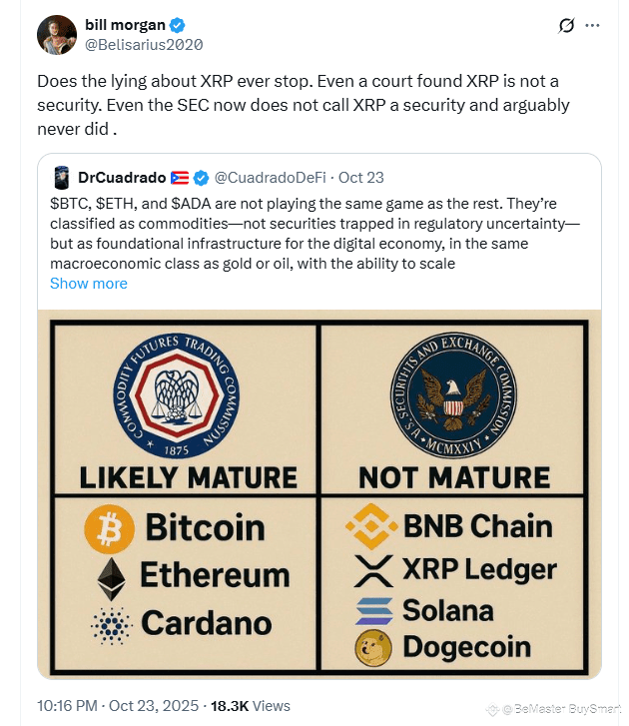Click the Dogecoin logo in the image
Screen dimensions: 629x726
coord(373,648)
